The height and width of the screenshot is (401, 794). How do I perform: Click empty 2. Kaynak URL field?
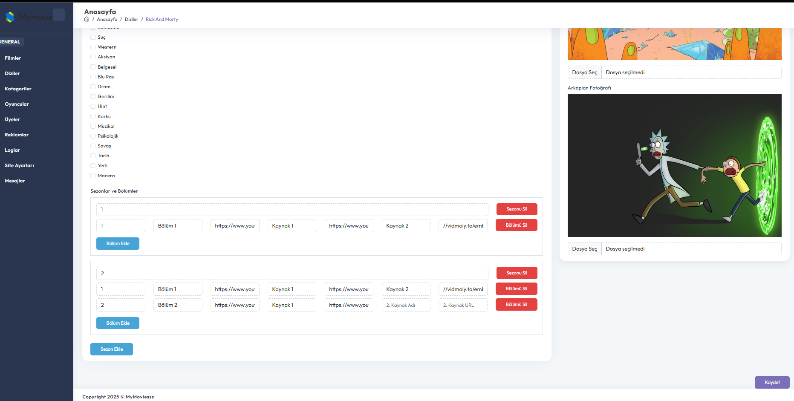[x=463, y=305]
